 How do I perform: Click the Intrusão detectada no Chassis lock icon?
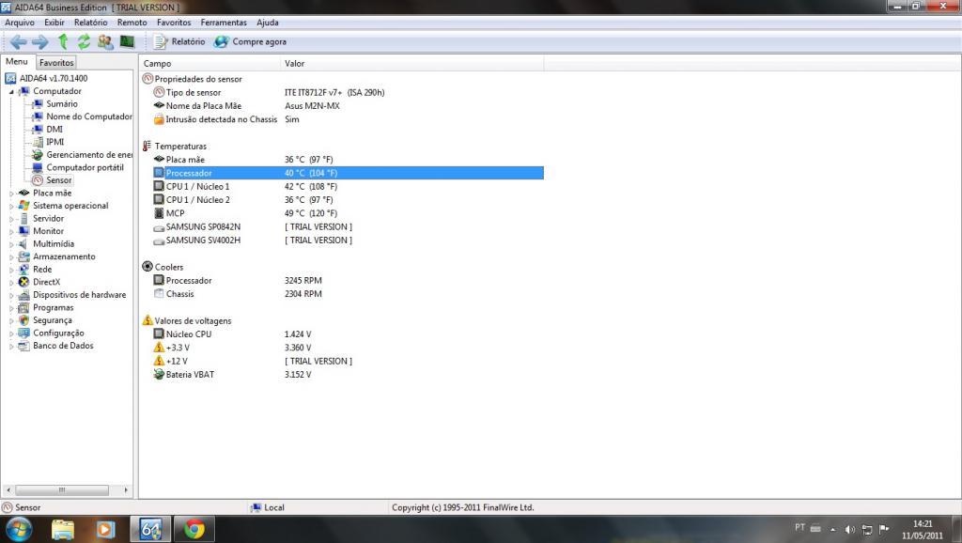pos(159,119)
